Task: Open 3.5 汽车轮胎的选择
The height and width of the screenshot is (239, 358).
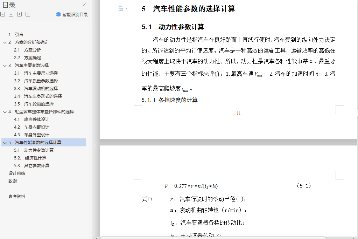Action: click(x=34, y=104)
